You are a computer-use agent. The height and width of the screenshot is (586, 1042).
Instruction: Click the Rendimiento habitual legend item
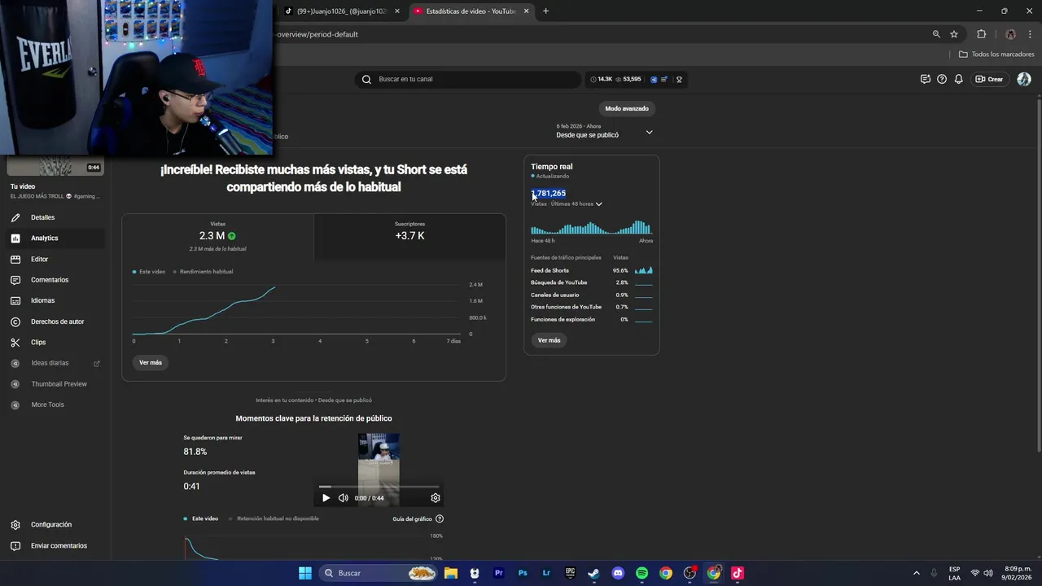pyautogui.click(x=203, y=272)
